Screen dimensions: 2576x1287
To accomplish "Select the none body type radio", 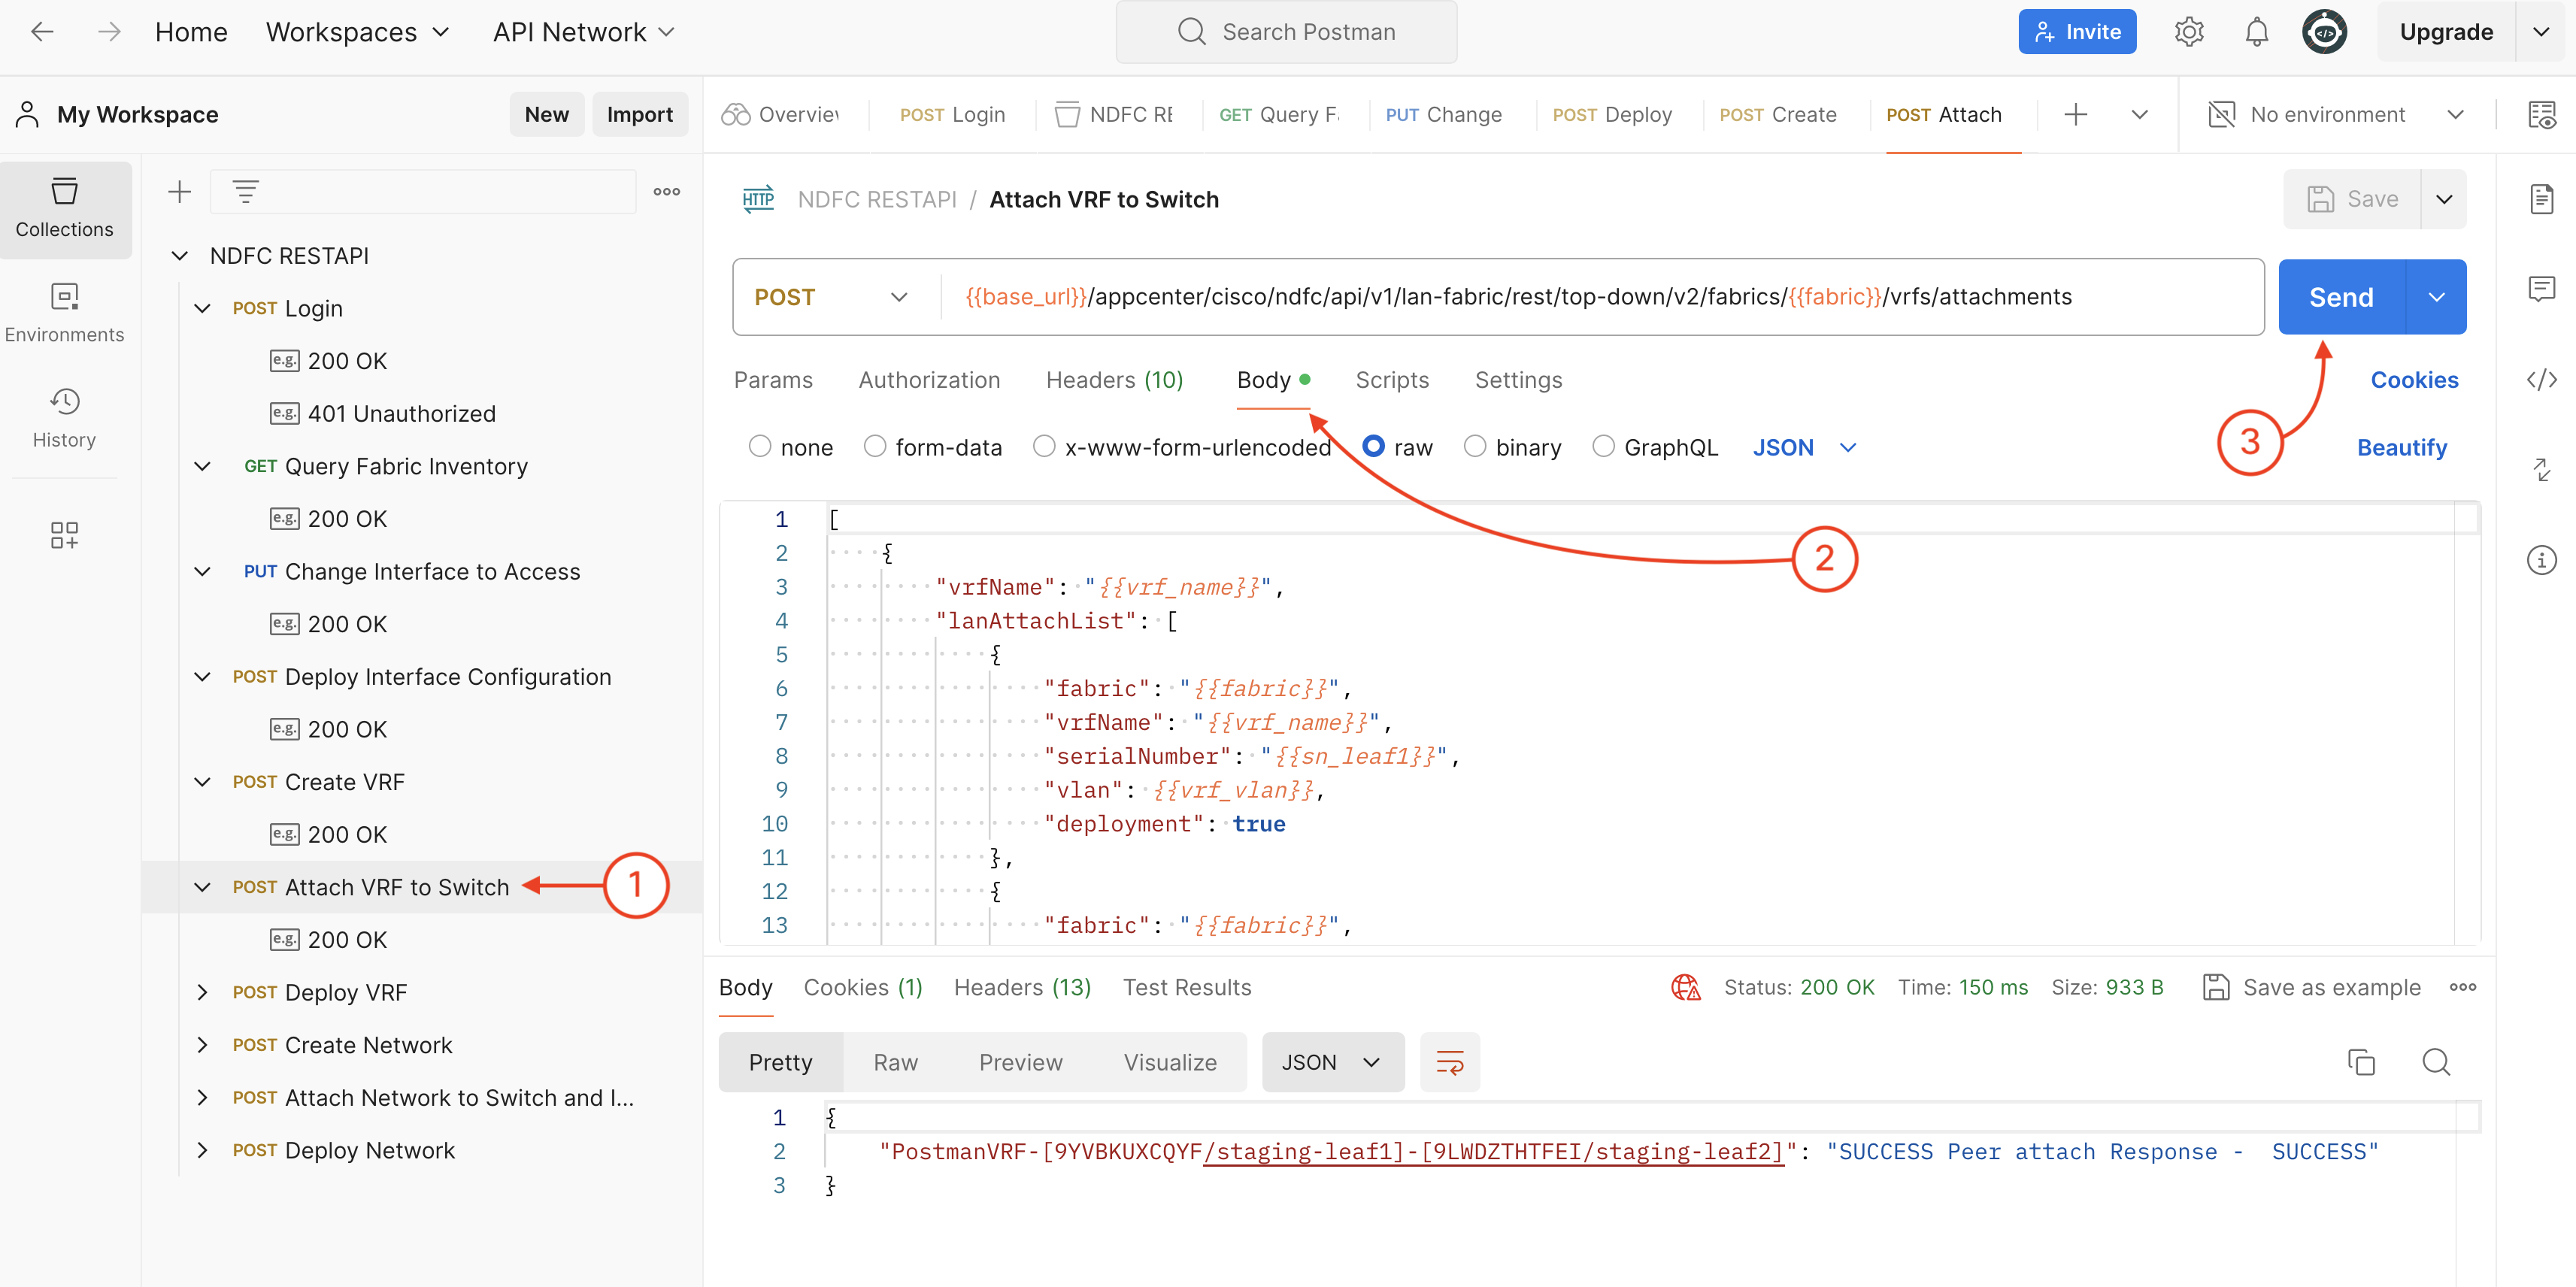I will 760,446.
